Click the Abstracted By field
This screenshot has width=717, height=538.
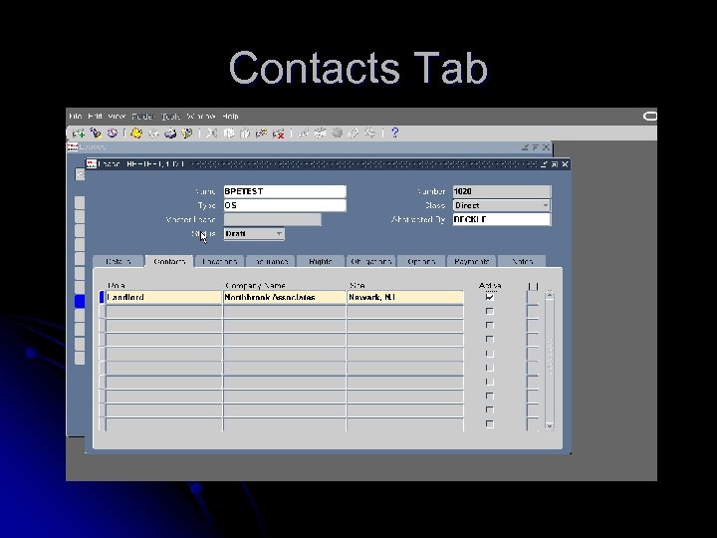click(x=502, y=219)
